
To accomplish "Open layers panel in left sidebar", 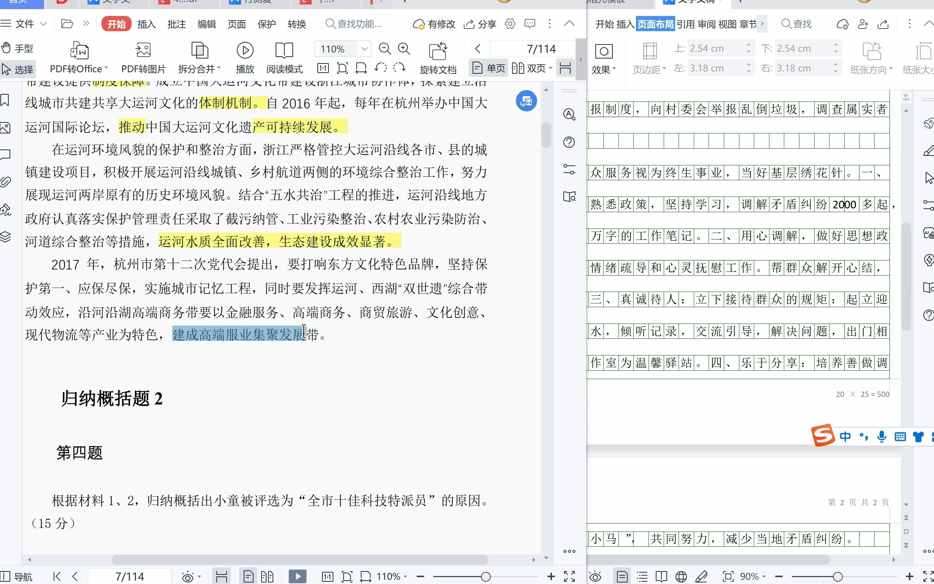I will pos(5,236).
